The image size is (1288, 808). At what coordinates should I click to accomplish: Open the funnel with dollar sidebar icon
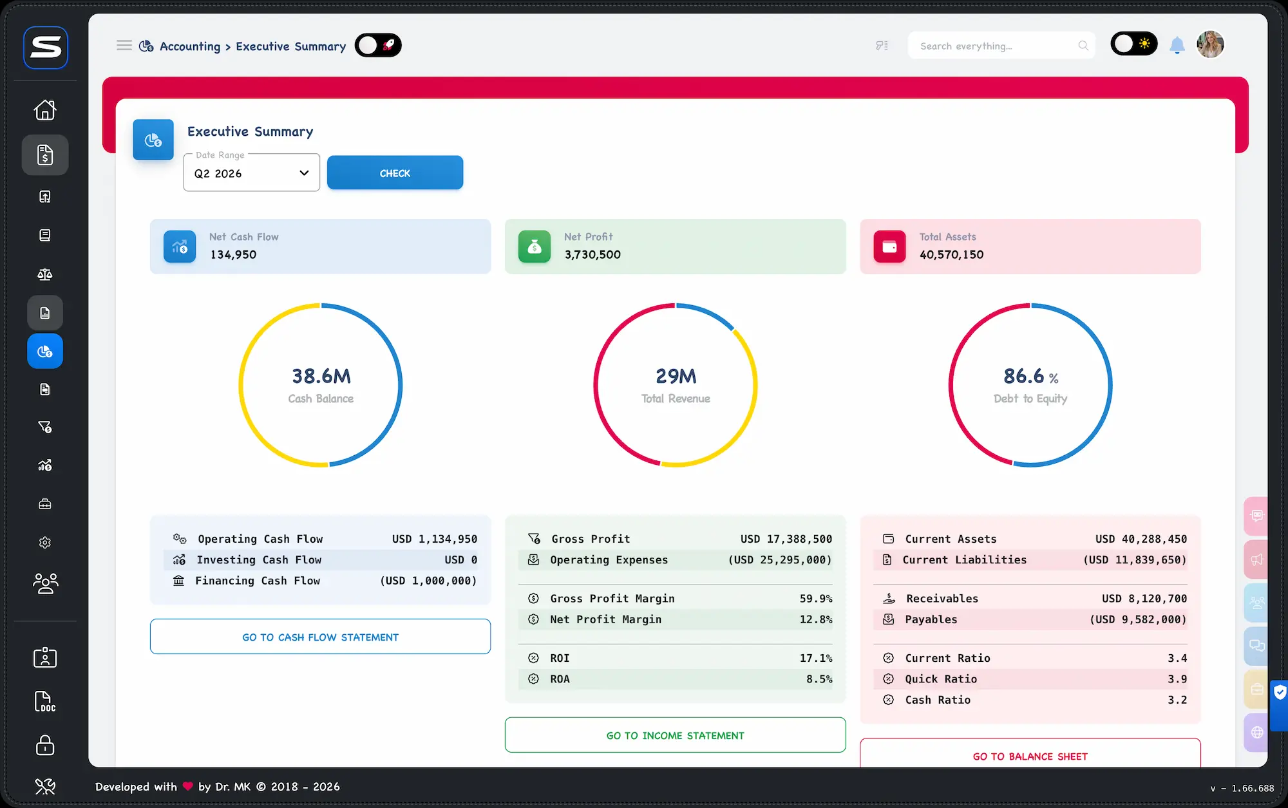[45, 427]
